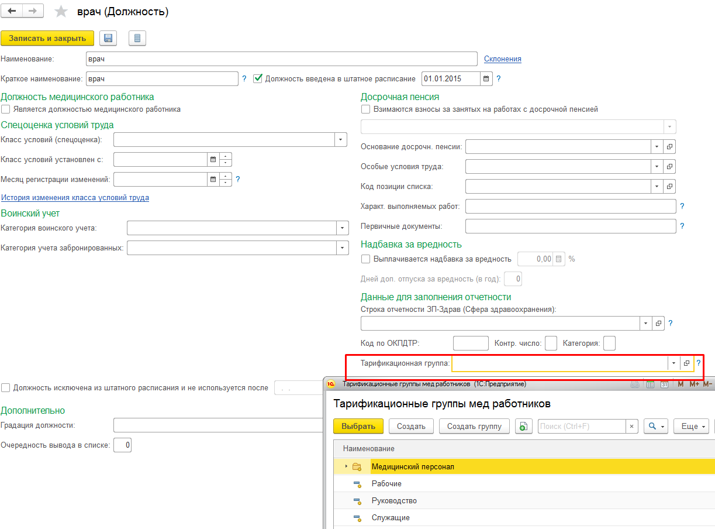Step Класс условий установлен с date spinner
Viewport: 715px width, 529px height.
tap(226, 159)
